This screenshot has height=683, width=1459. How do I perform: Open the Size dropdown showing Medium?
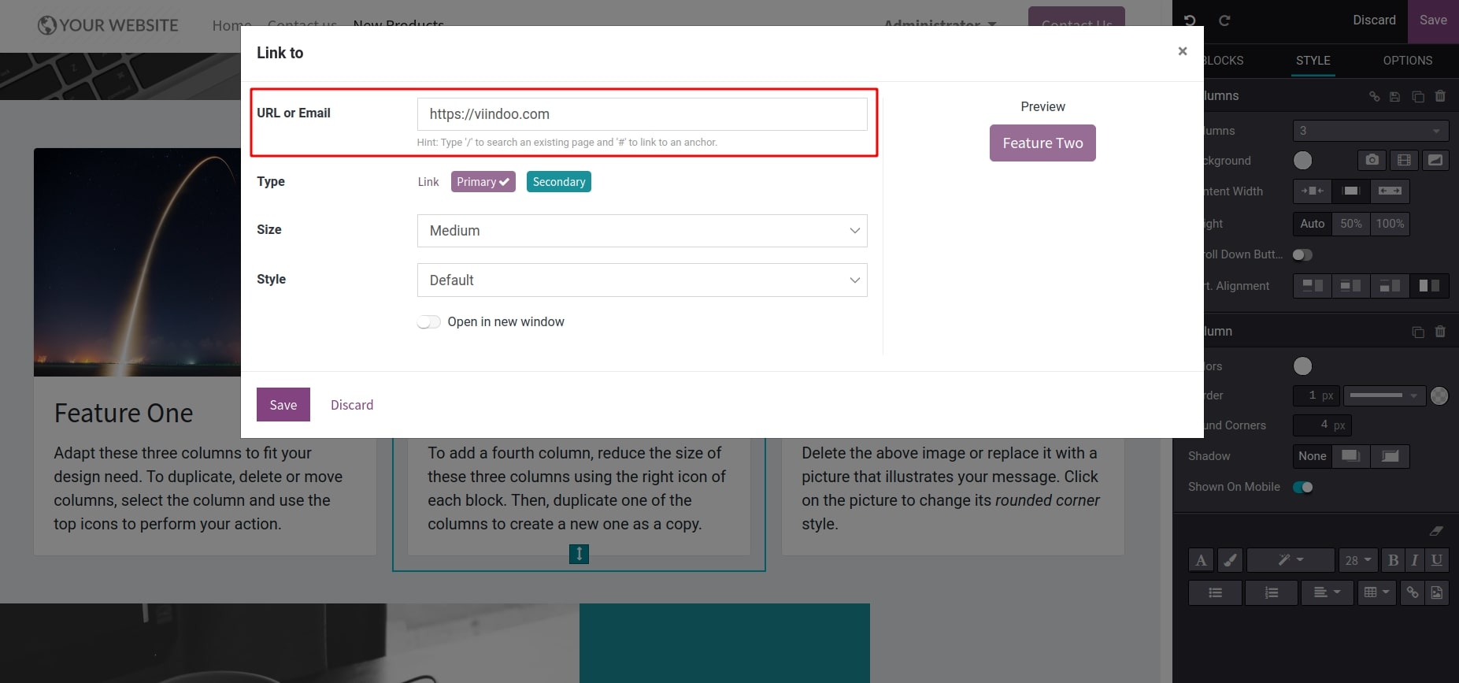click(x=642, y=231)
